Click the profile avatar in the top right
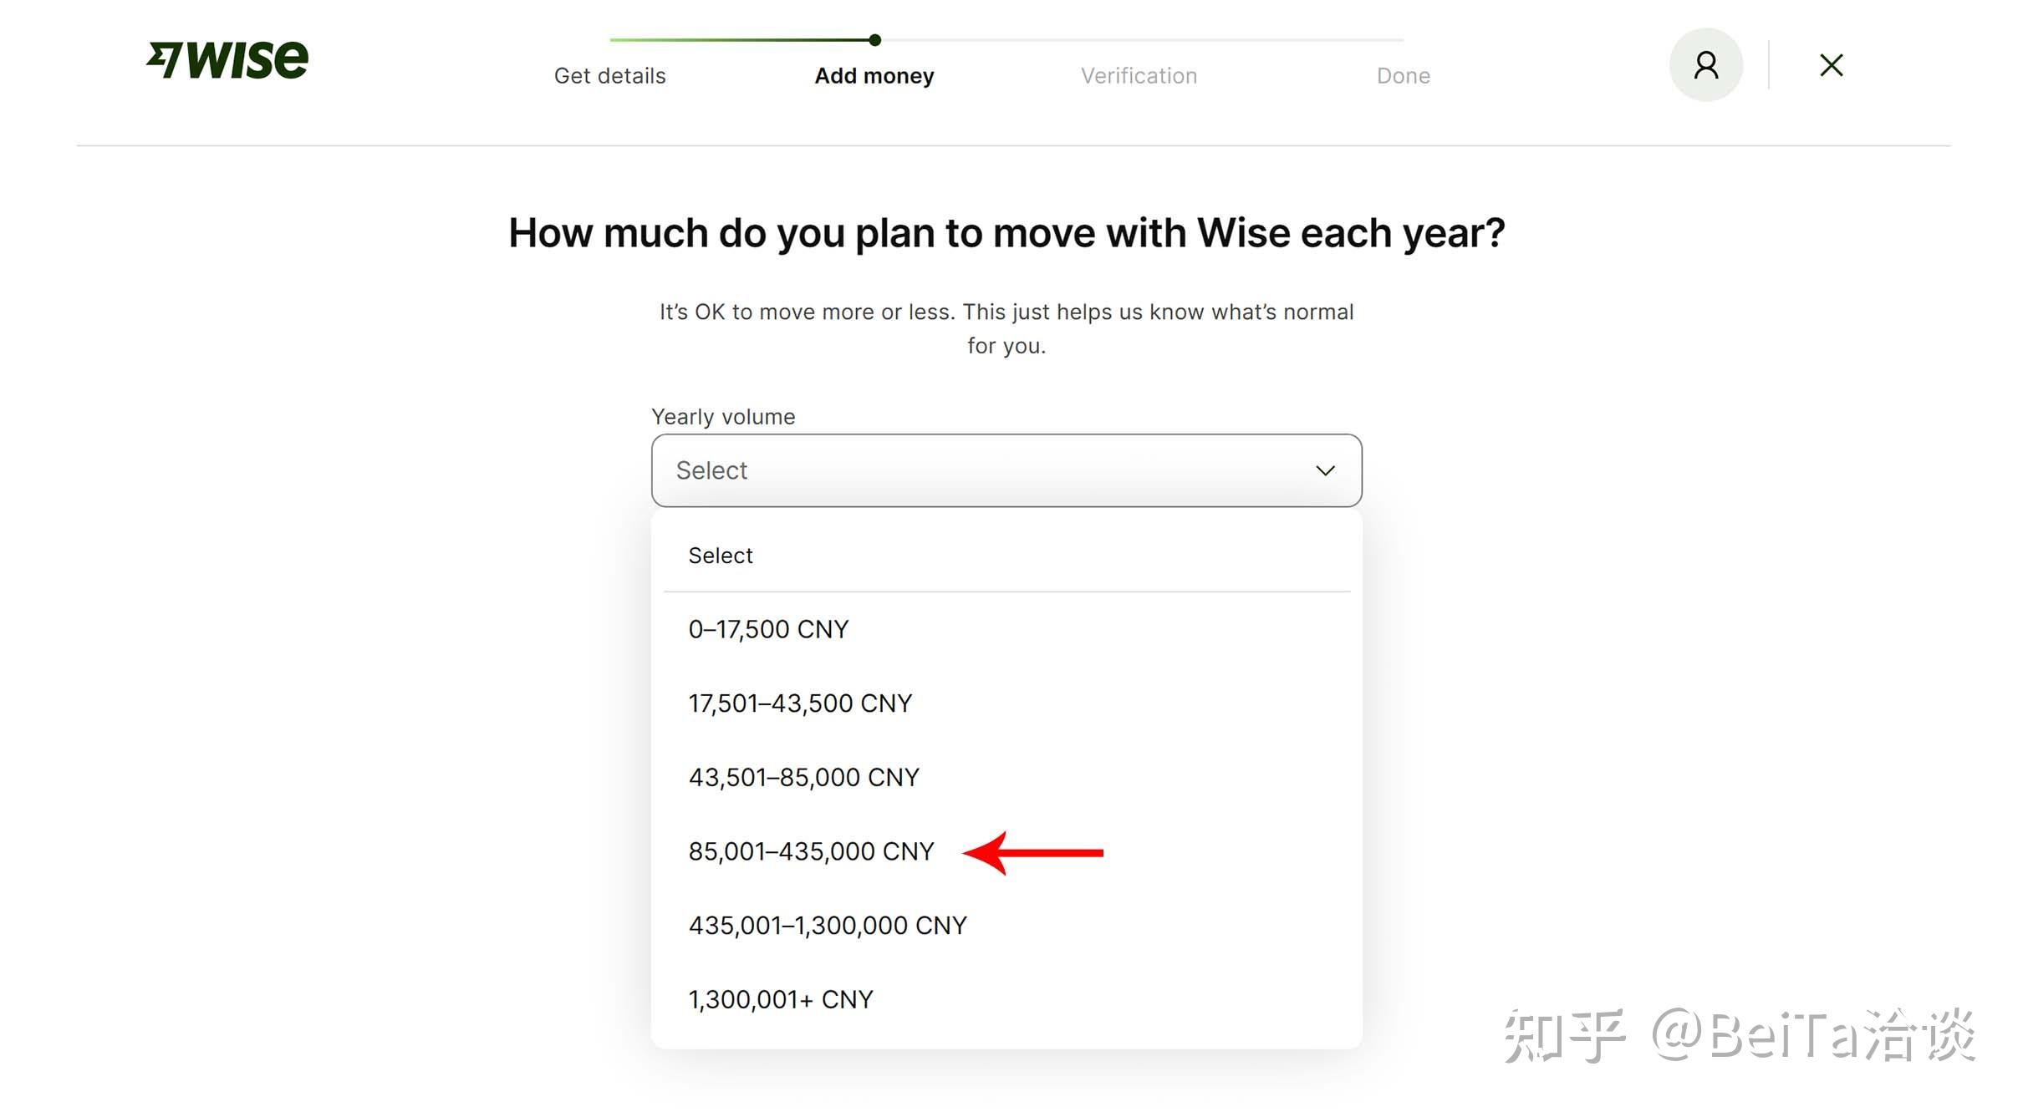 1705,64
